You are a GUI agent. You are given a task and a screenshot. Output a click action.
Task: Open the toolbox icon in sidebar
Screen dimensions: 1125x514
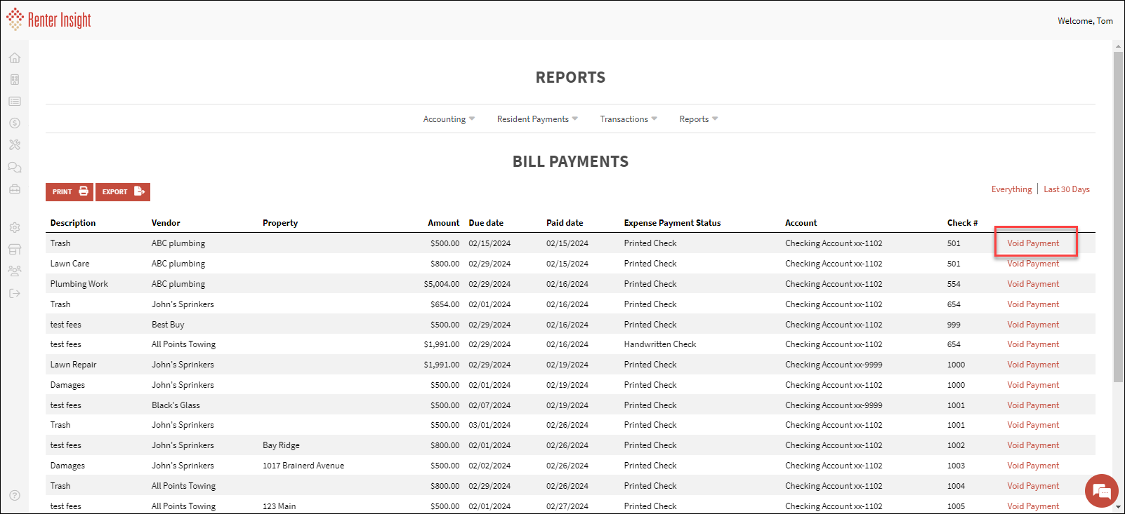coord(15,189)
